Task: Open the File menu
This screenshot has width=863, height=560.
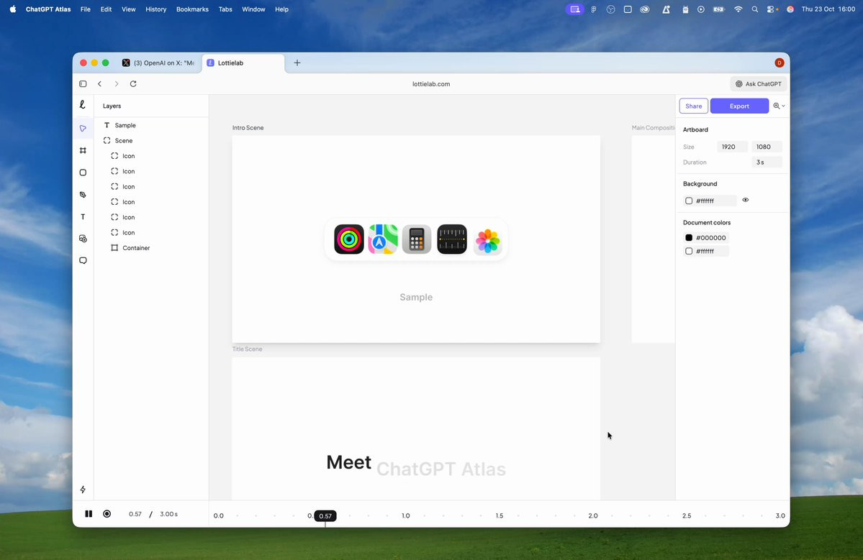Action: 86,9
